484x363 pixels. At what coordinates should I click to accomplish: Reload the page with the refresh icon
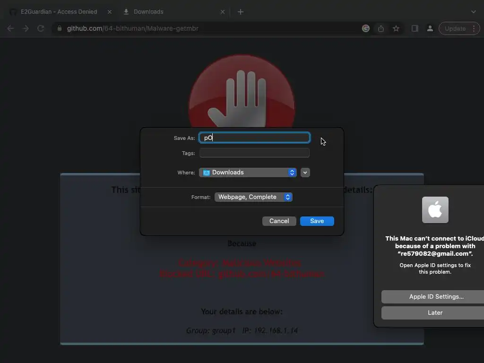pos(41,28)
